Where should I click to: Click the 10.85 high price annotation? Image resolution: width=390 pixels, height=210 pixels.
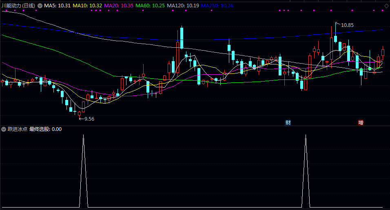(x=347, y=25)
